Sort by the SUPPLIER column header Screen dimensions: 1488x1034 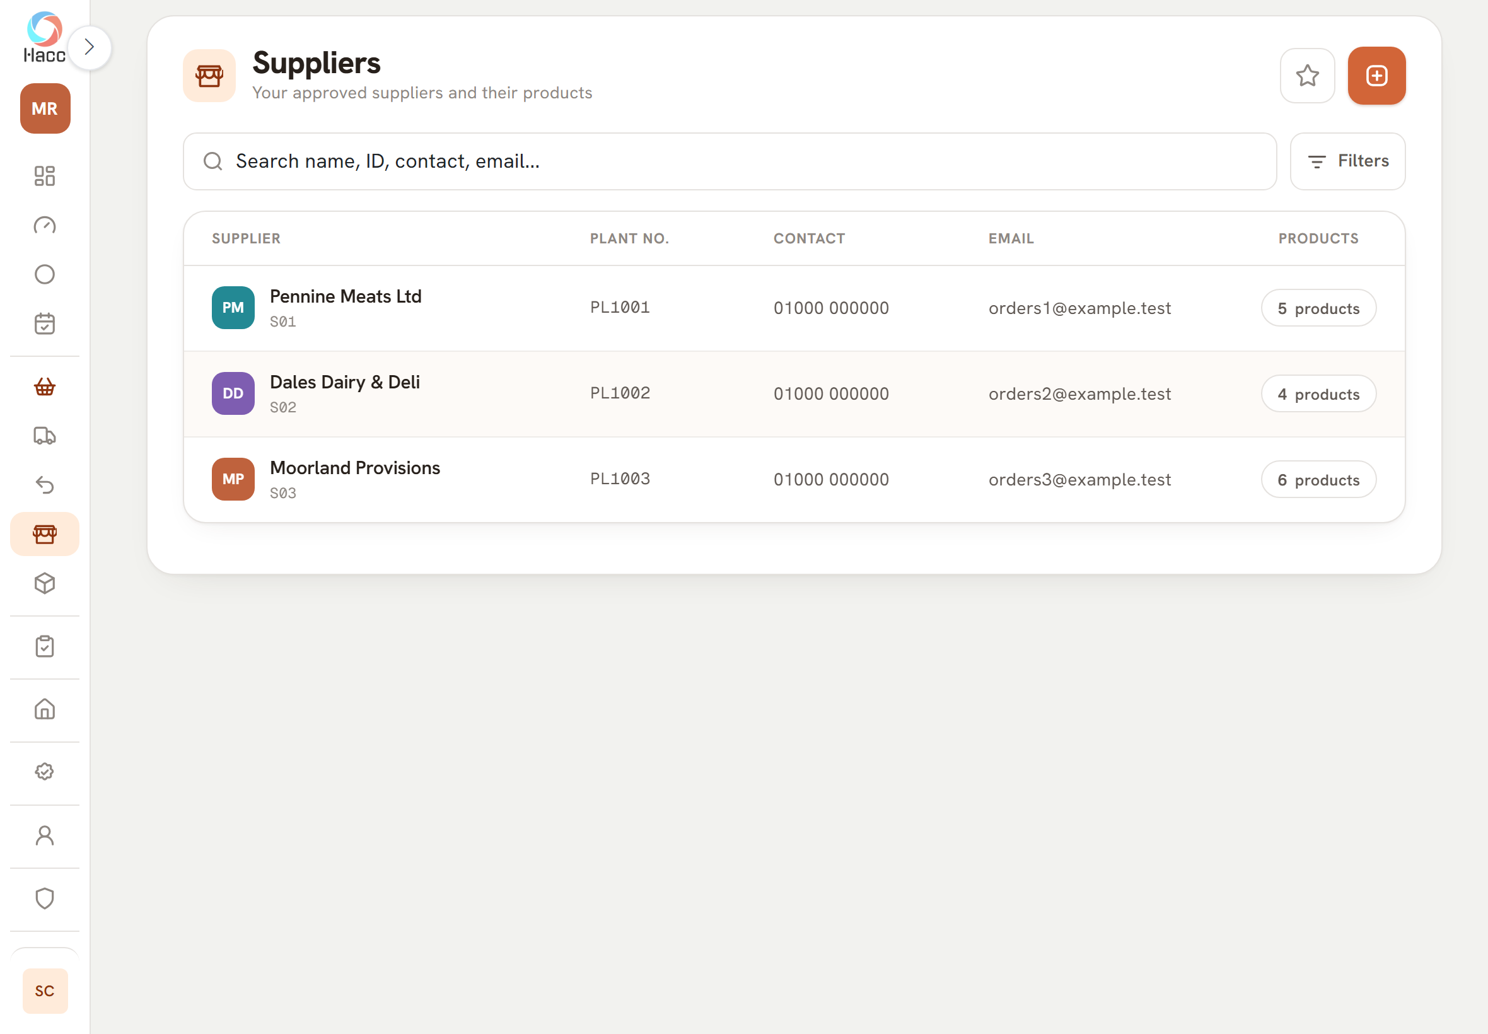click(246, 238)
